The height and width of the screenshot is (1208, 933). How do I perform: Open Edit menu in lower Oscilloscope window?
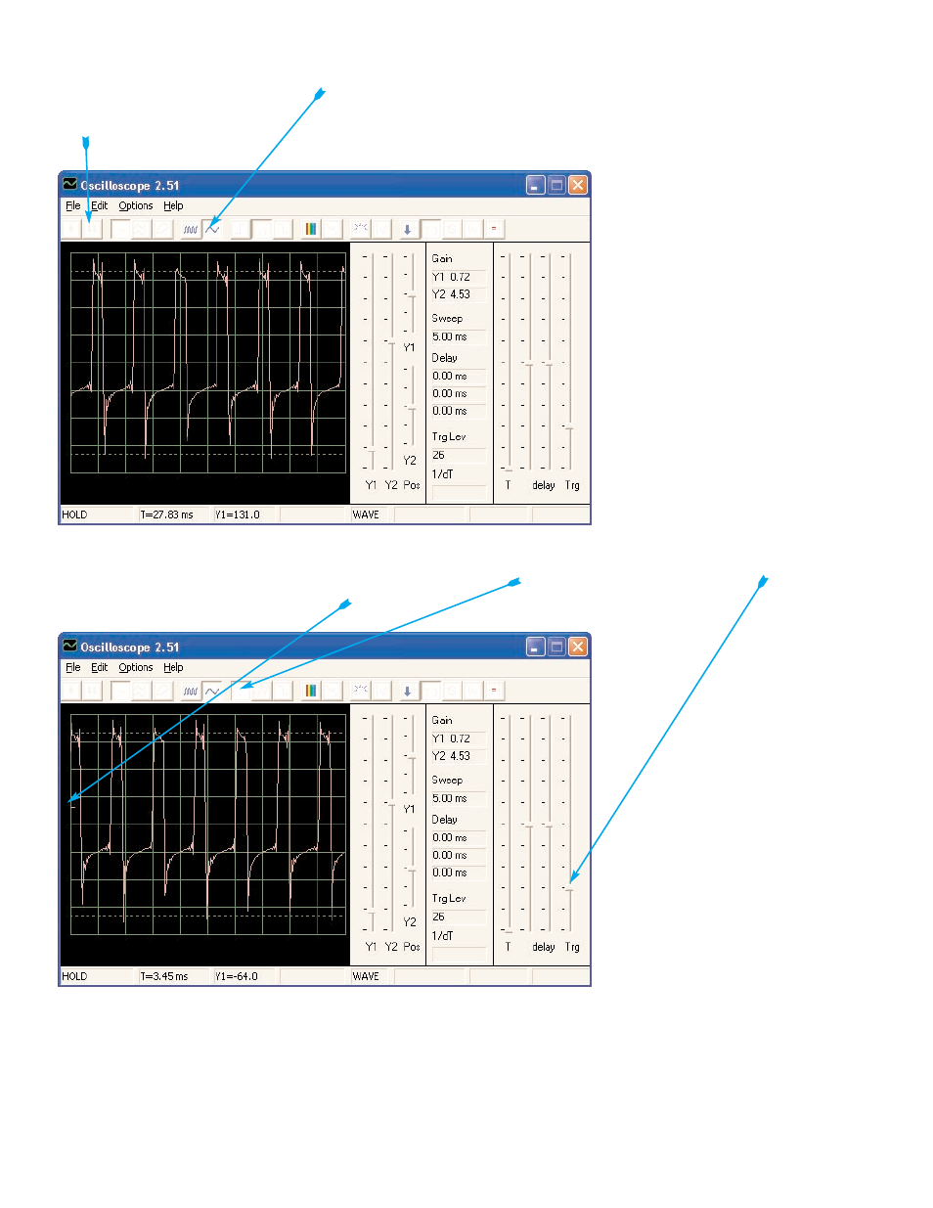(99, 667)
